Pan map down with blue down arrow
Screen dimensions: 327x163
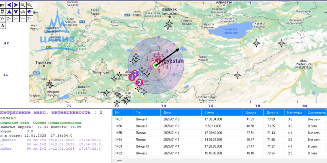point(16,12)
